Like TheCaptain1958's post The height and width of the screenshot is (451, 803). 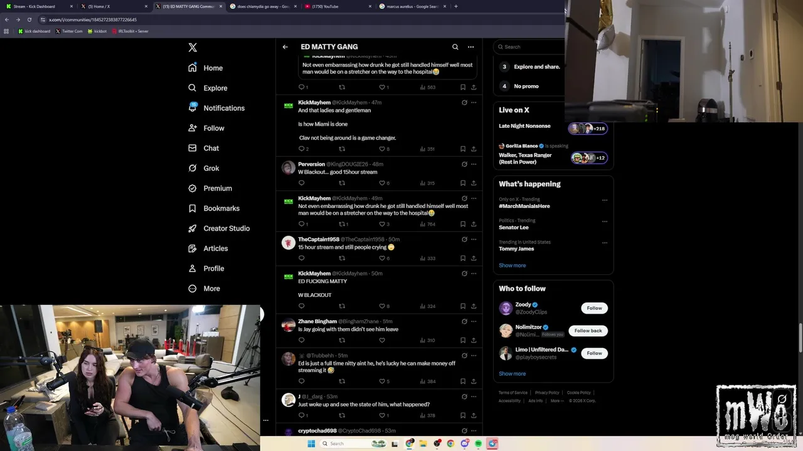385,258
